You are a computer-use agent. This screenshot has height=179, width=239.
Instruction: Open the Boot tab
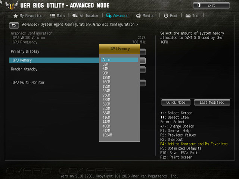[171, 16]
